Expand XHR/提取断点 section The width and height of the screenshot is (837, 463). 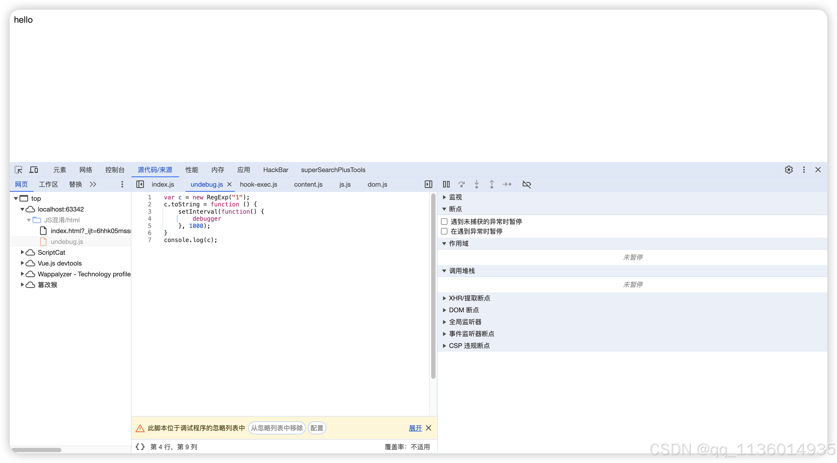(x=469, y=298)
